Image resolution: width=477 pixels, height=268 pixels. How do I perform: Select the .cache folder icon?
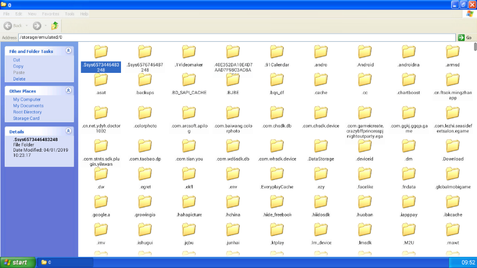pyautogui.click(x=321, y=80)
